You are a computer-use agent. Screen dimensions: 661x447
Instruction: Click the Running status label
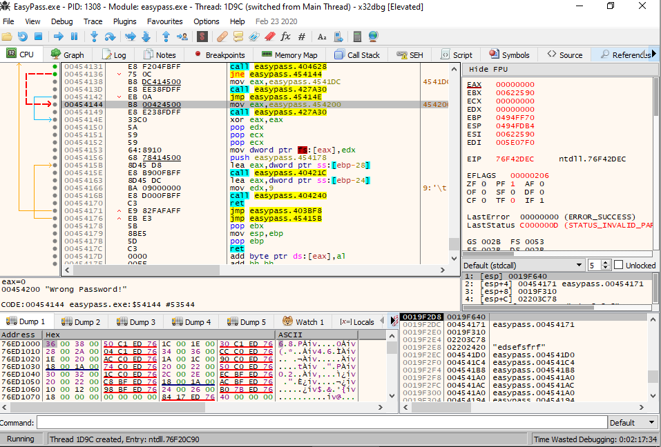tap(21, 439)
